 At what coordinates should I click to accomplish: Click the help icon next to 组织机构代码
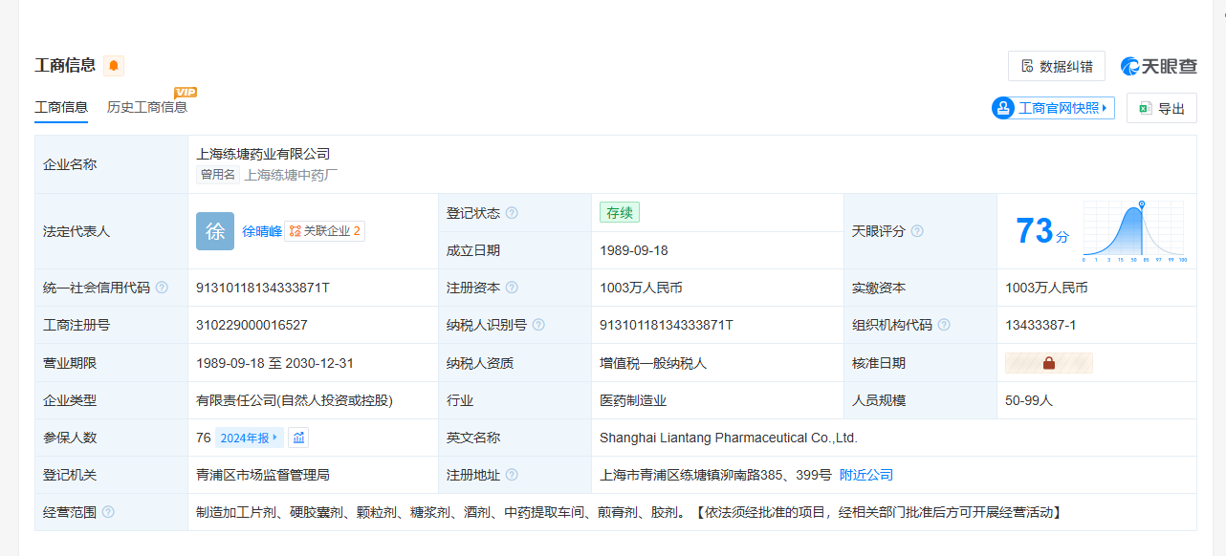click(x=944, y=325)
